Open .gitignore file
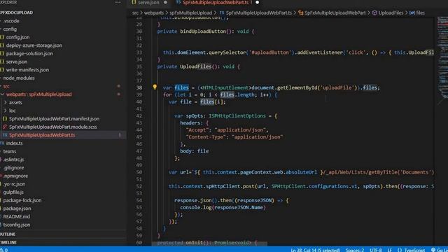 click(x=14, y=168)
